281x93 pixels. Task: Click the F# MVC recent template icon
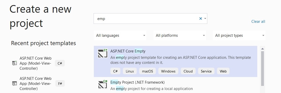point(14,83)
